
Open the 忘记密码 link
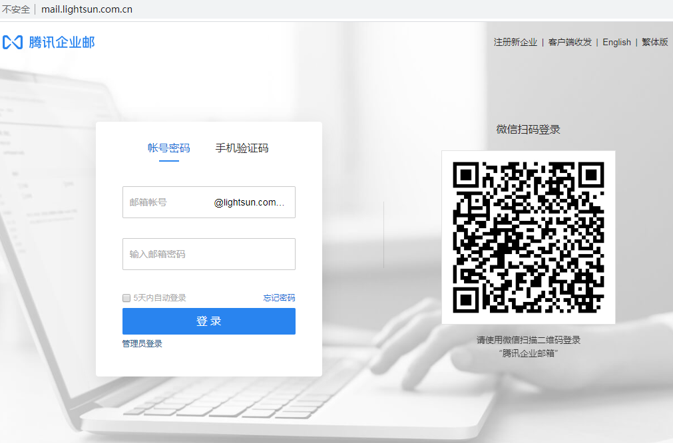(279, 298)
